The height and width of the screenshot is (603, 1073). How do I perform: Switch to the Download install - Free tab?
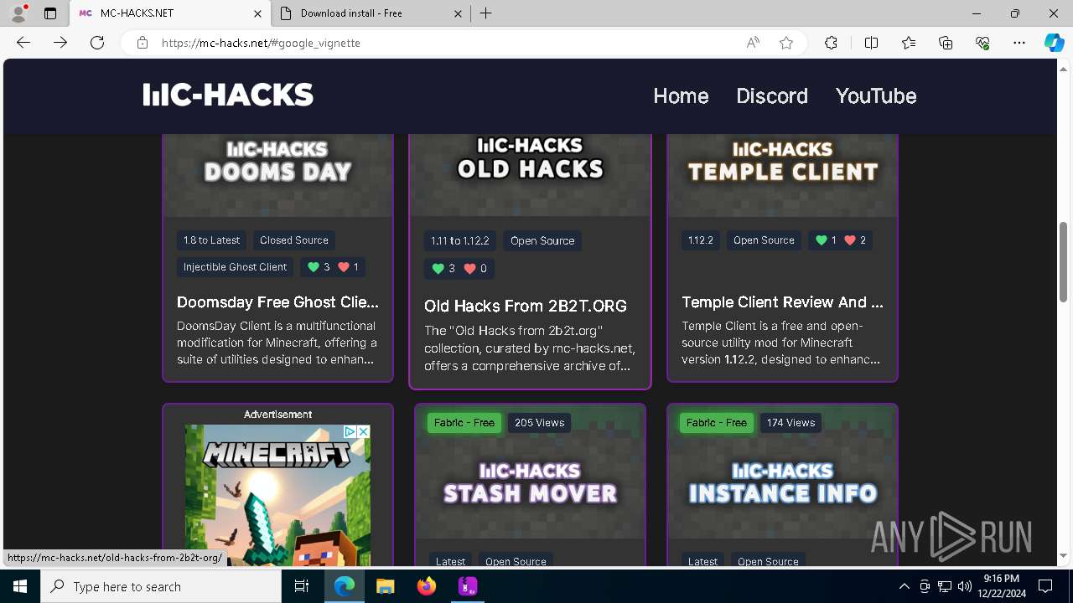(x=371, y=13)
